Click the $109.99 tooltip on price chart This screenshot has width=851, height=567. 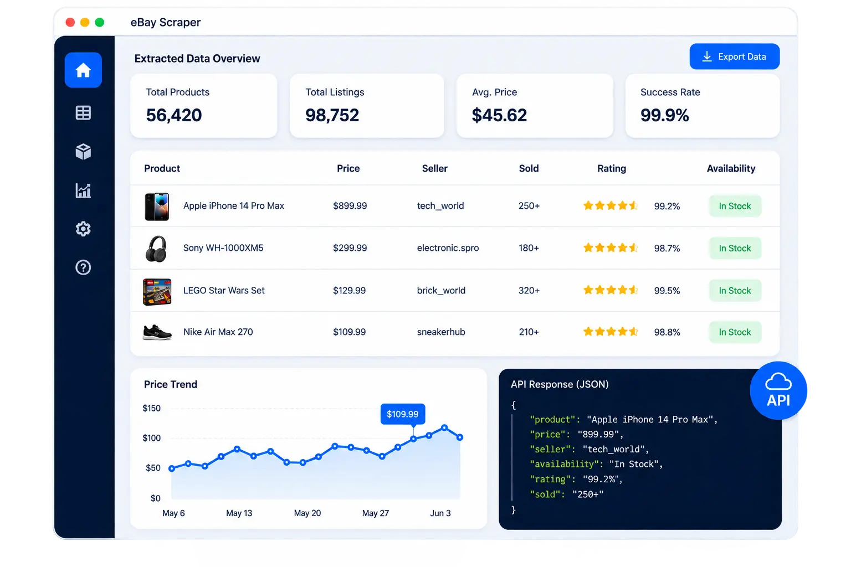point(403,414)
